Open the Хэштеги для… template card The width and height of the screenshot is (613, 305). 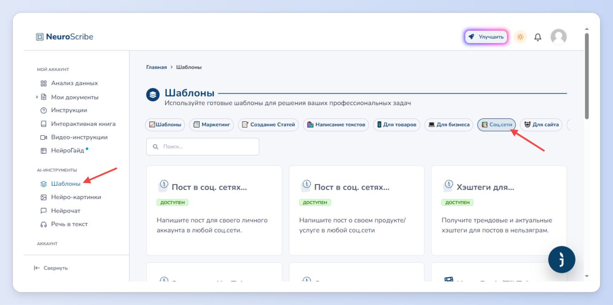click(x=499, y=210)
